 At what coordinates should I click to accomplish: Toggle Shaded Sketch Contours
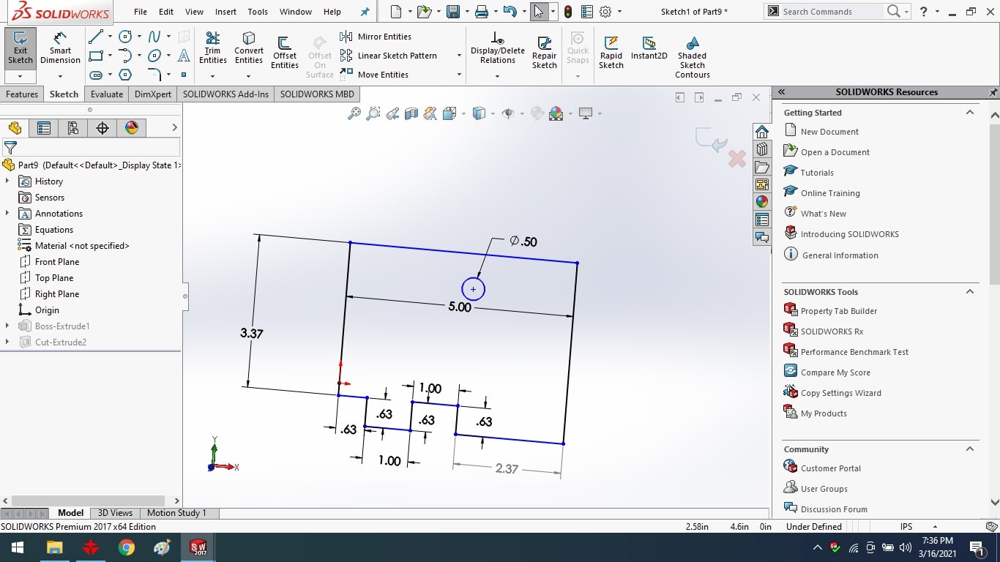(x=693, y=56)
